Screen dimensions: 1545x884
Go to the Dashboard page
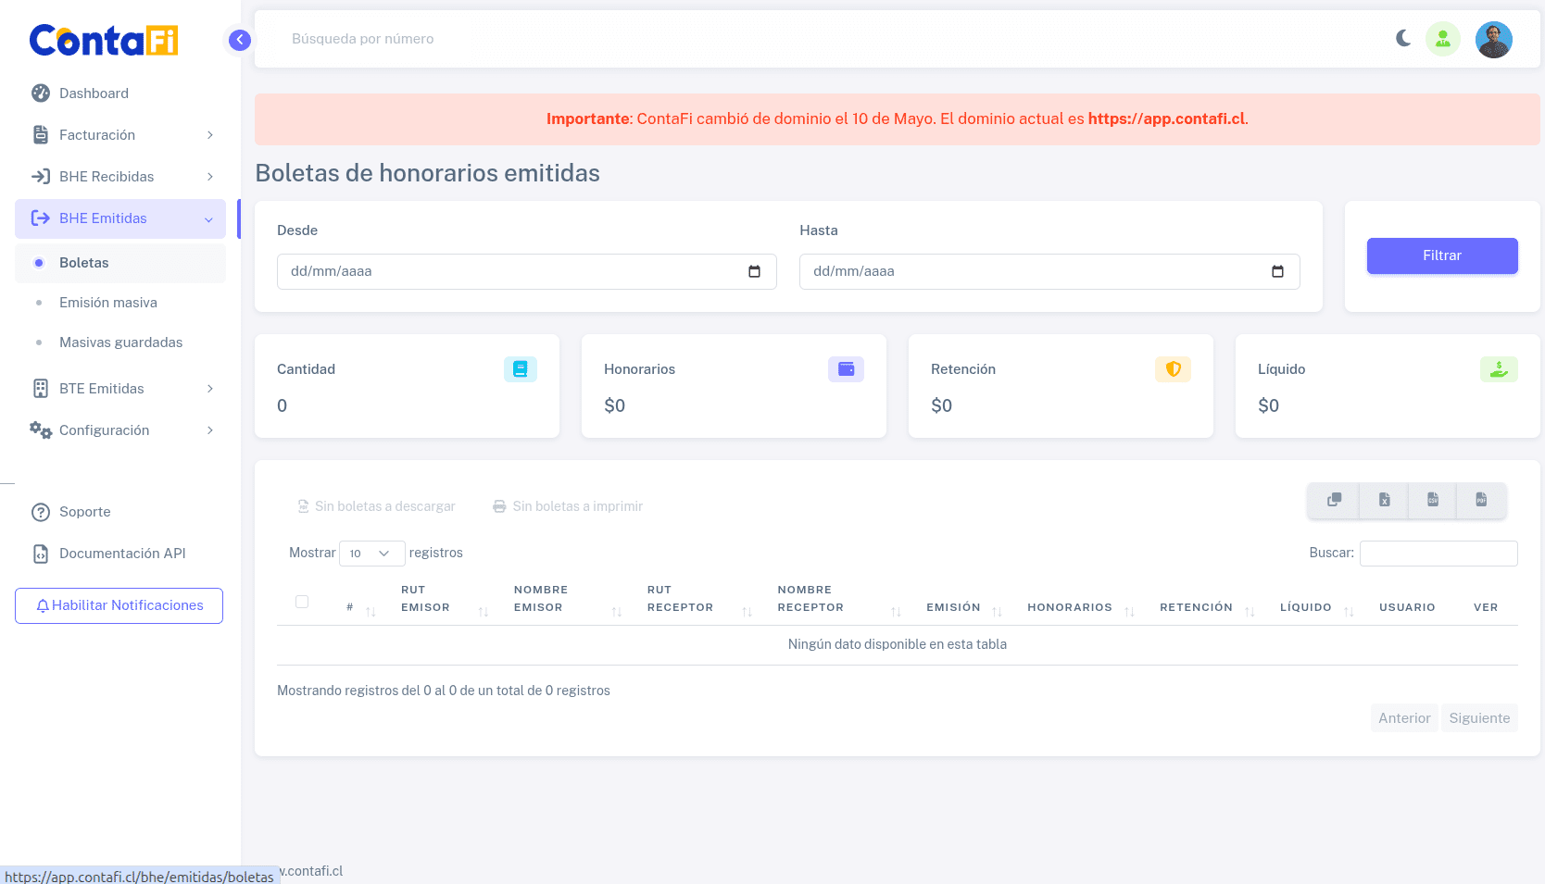94,93
